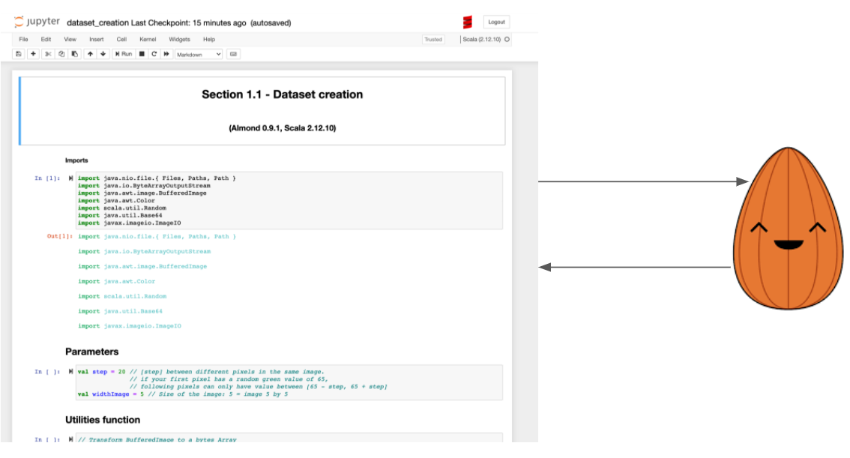Open the Kernel menu

[148, 40]
